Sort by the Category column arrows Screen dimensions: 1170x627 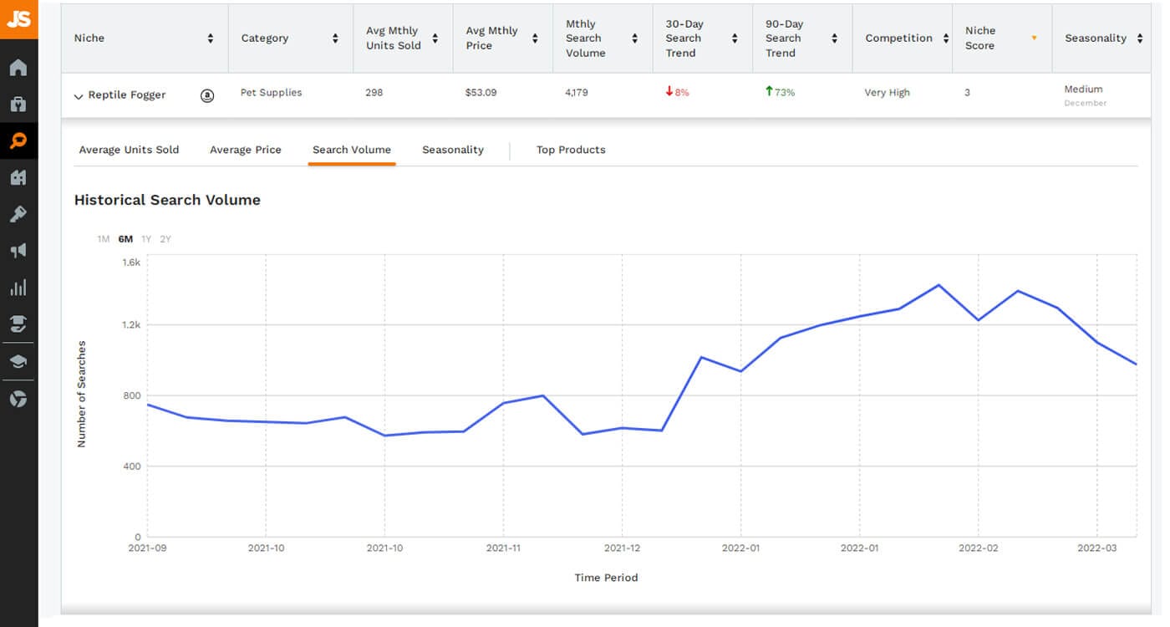click(x=335, y=38)
